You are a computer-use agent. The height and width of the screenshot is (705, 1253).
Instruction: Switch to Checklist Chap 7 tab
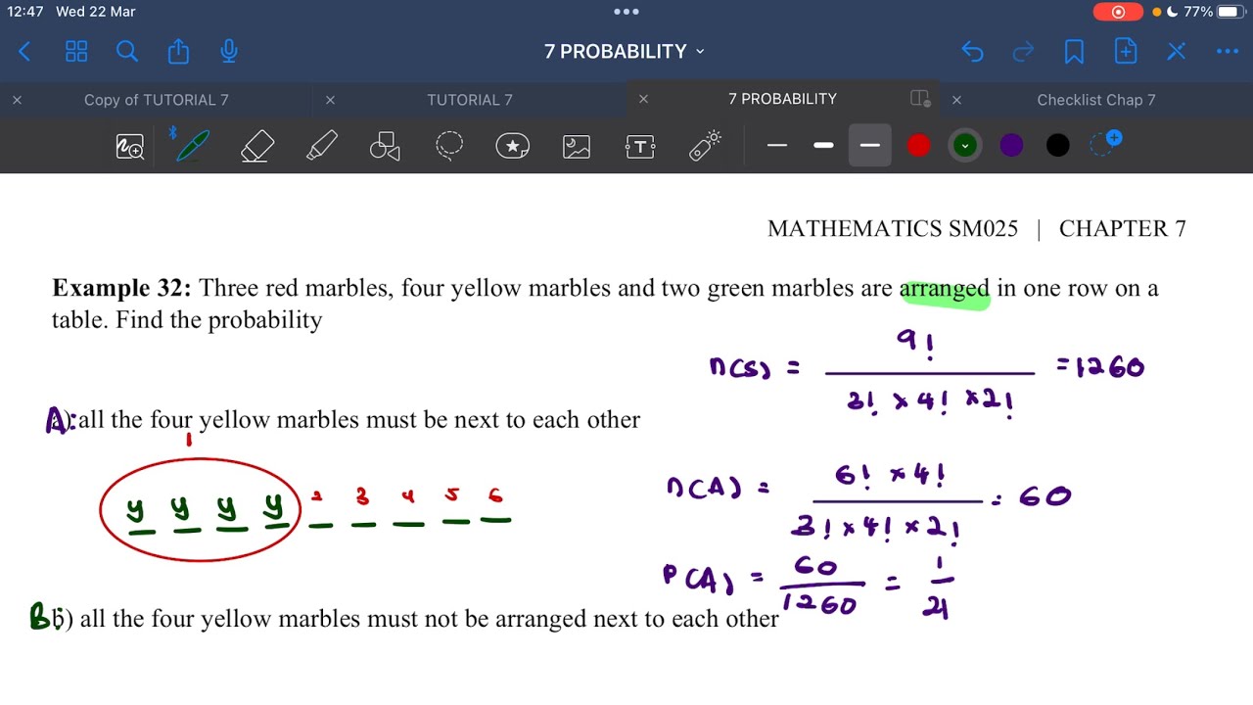[x=1096, y=100]
